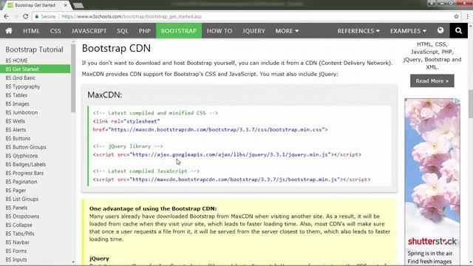Click the browser address bar URL

click(x=132, y=16)
